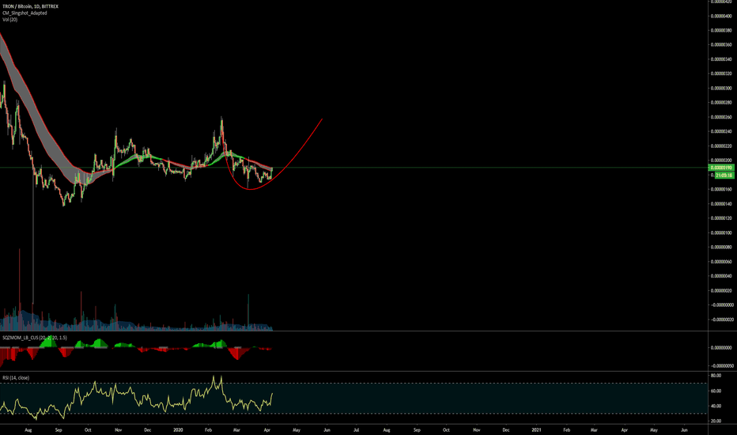737x435 pixels.
Task: Click the 0.00000380 price axis label
Action: point(721,31)
